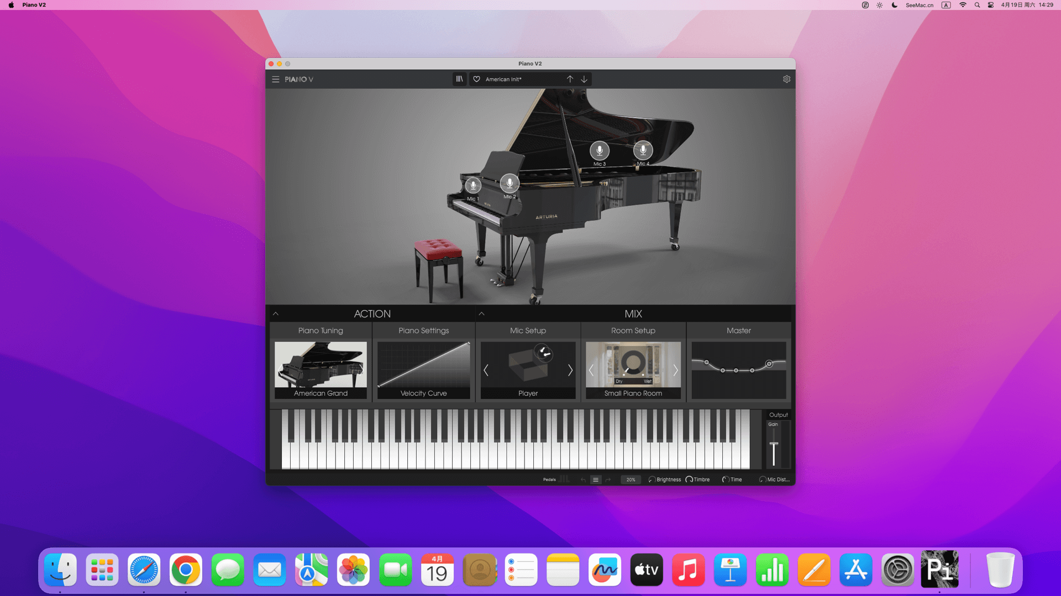Screen dimensions: 1061x596
Task: Launch Google Chrome from the dock
Action: (186, 570)
